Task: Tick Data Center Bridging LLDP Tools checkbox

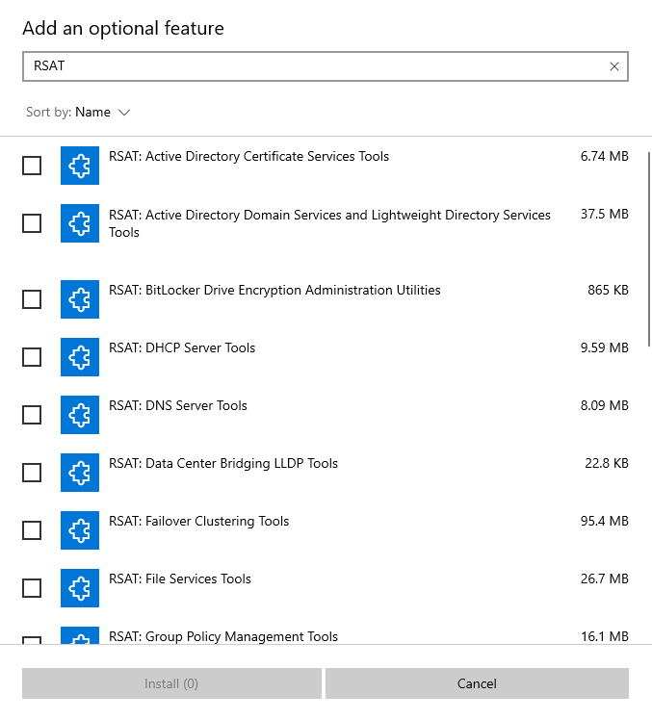Action: 32,473
